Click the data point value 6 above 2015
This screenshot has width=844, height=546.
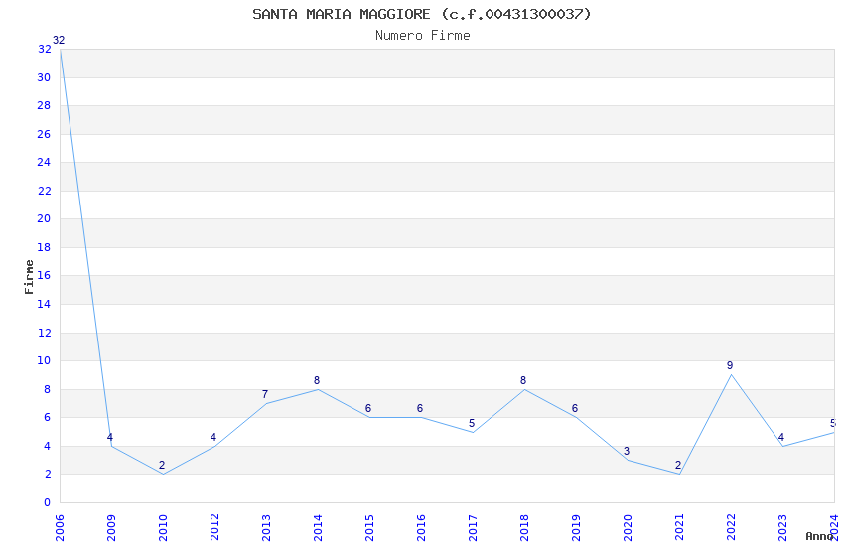pyautogui.click(x=368, y=409)
